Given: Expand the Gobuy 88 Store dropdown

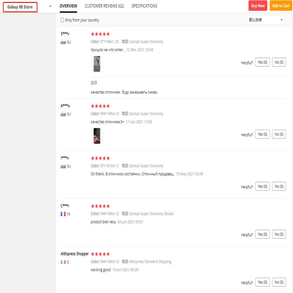Looking at the screenshot, I should coord(50,6).
